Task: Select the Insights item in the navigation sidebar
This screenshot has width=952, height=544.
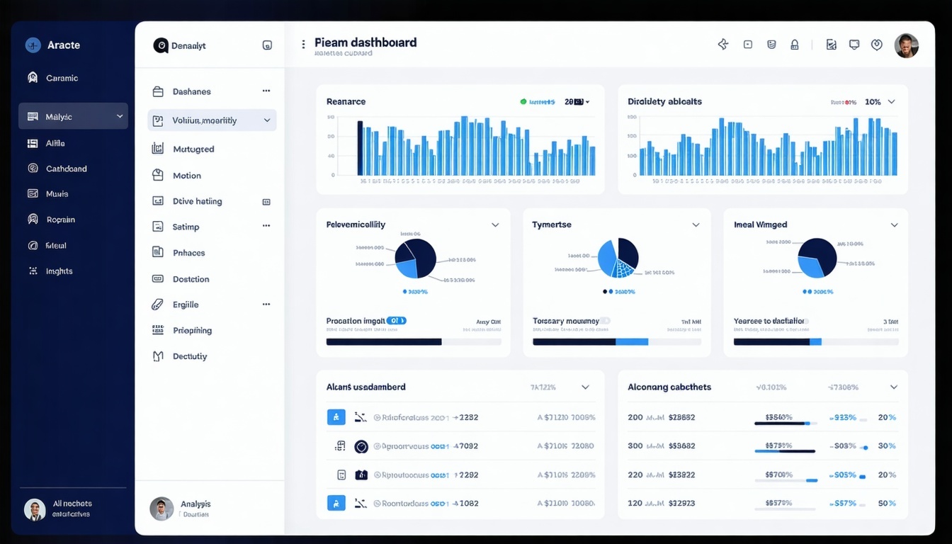Action: (x=59, y=271)
